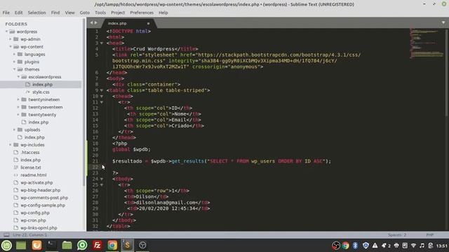This screenshot has width=449, height=252.
Task: Launch FileZilla from the taskbar
Action: 98,245
